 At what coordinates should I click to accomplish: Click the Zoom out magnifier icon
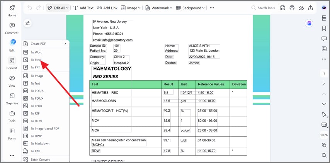324,155
